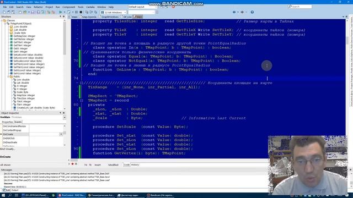Open the Project menu
Screen dimensions: 353x198
(49, 7)
